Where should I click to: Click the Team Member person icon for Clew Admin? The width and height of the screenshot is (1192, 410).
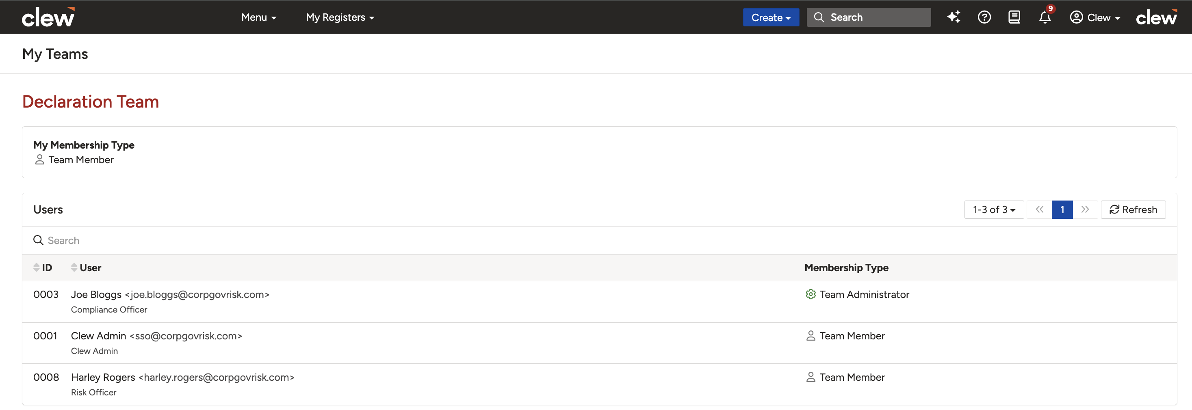[811, 336]
